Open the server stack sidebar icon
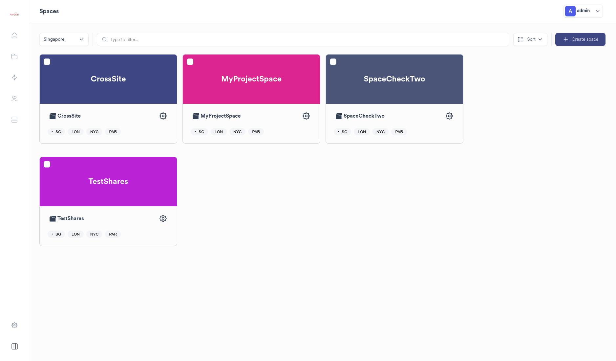The width and height of the screenshot is (616, 361). [14, 120]
